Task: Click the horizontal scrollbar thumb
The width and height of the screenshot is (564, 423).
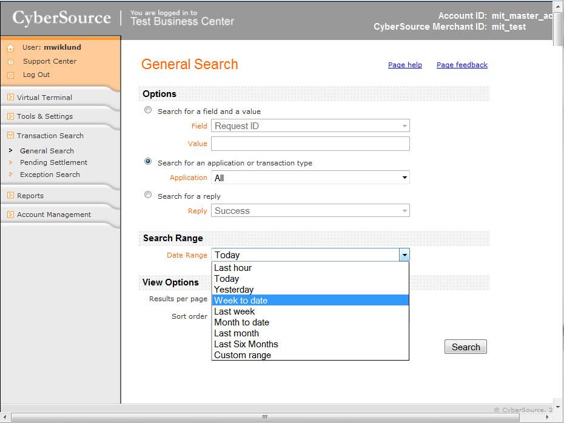Action: click(264, 417)
